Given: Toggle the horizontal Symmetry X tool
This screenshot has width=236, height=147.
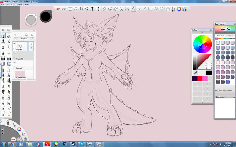Looking at the screenshot, I should (121, 9).
